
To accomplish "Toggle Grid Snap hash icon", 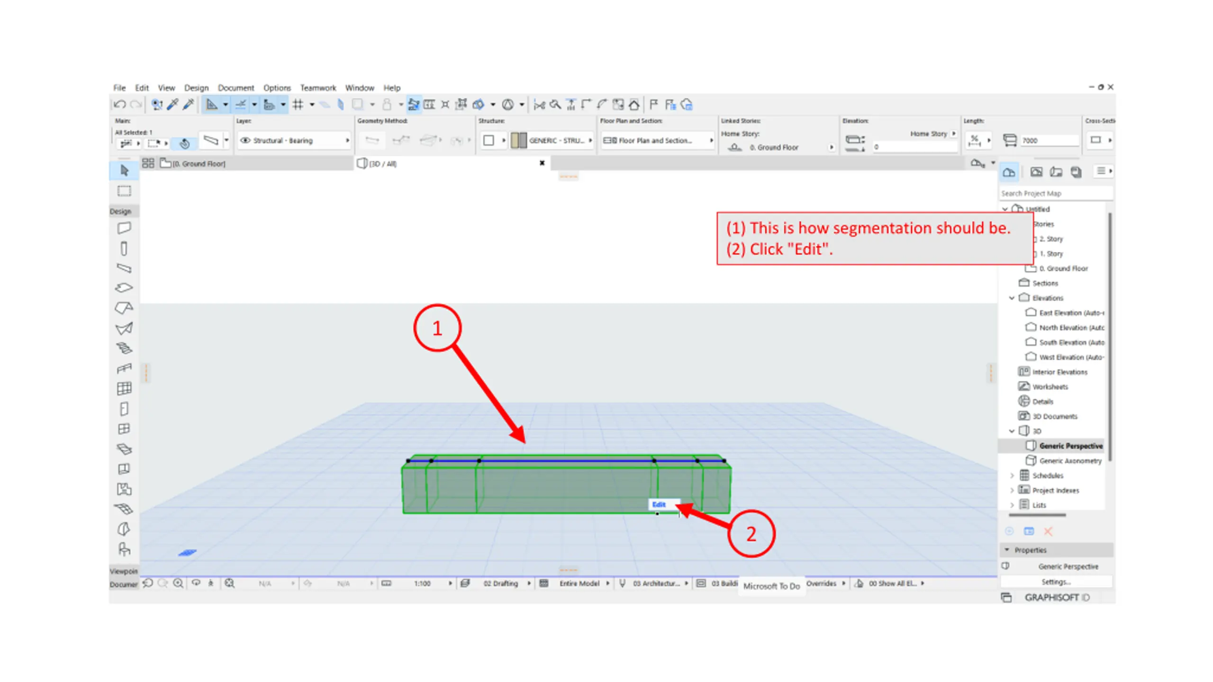I will point(298,104).
